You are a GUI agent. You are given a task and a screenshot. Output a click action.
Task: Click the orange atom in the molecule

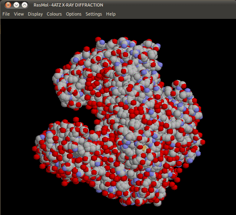[x=144, y=148]
